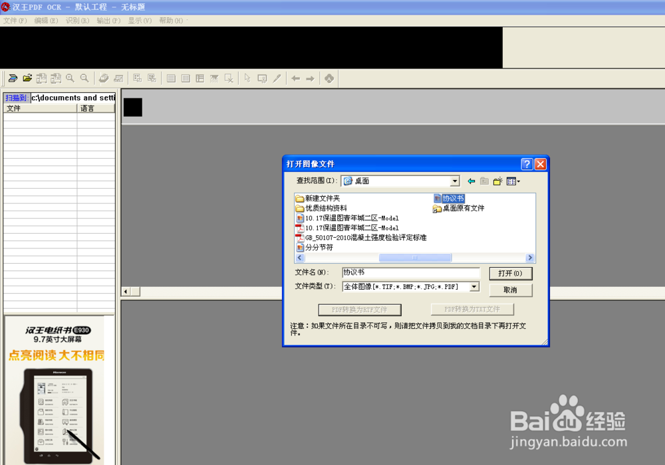Click PDF转换为TXT文件 button
Screen dimensions: 665x465
tap(472, 309)
